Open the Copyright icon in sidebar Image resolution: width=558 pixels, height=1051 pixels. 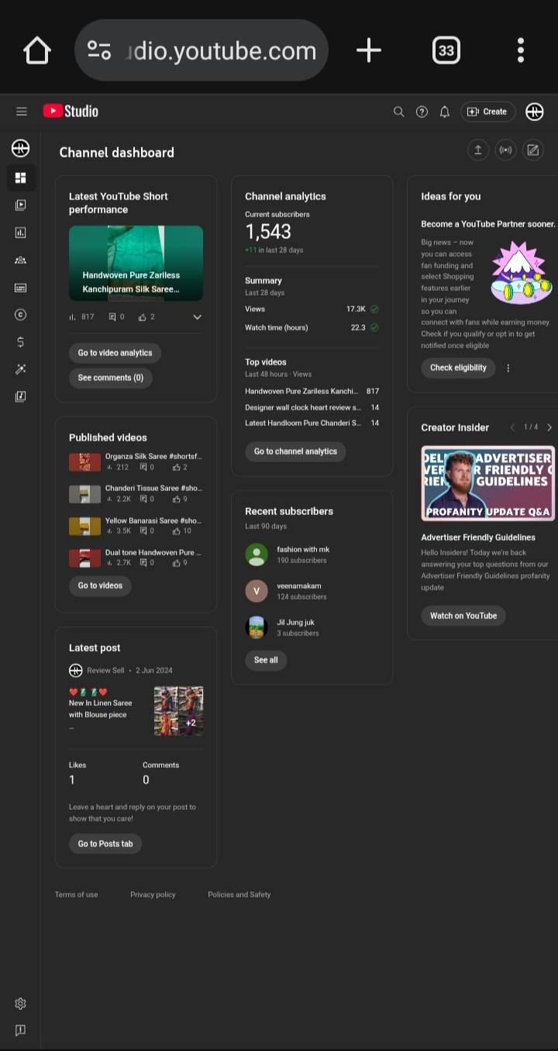(x=21, y=314)
